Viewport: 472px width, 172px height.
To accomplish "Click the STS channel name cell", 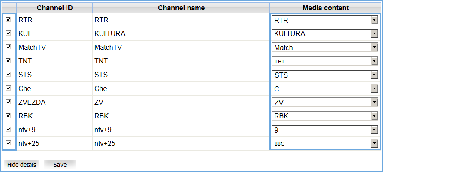I will (x=181, y=75).
